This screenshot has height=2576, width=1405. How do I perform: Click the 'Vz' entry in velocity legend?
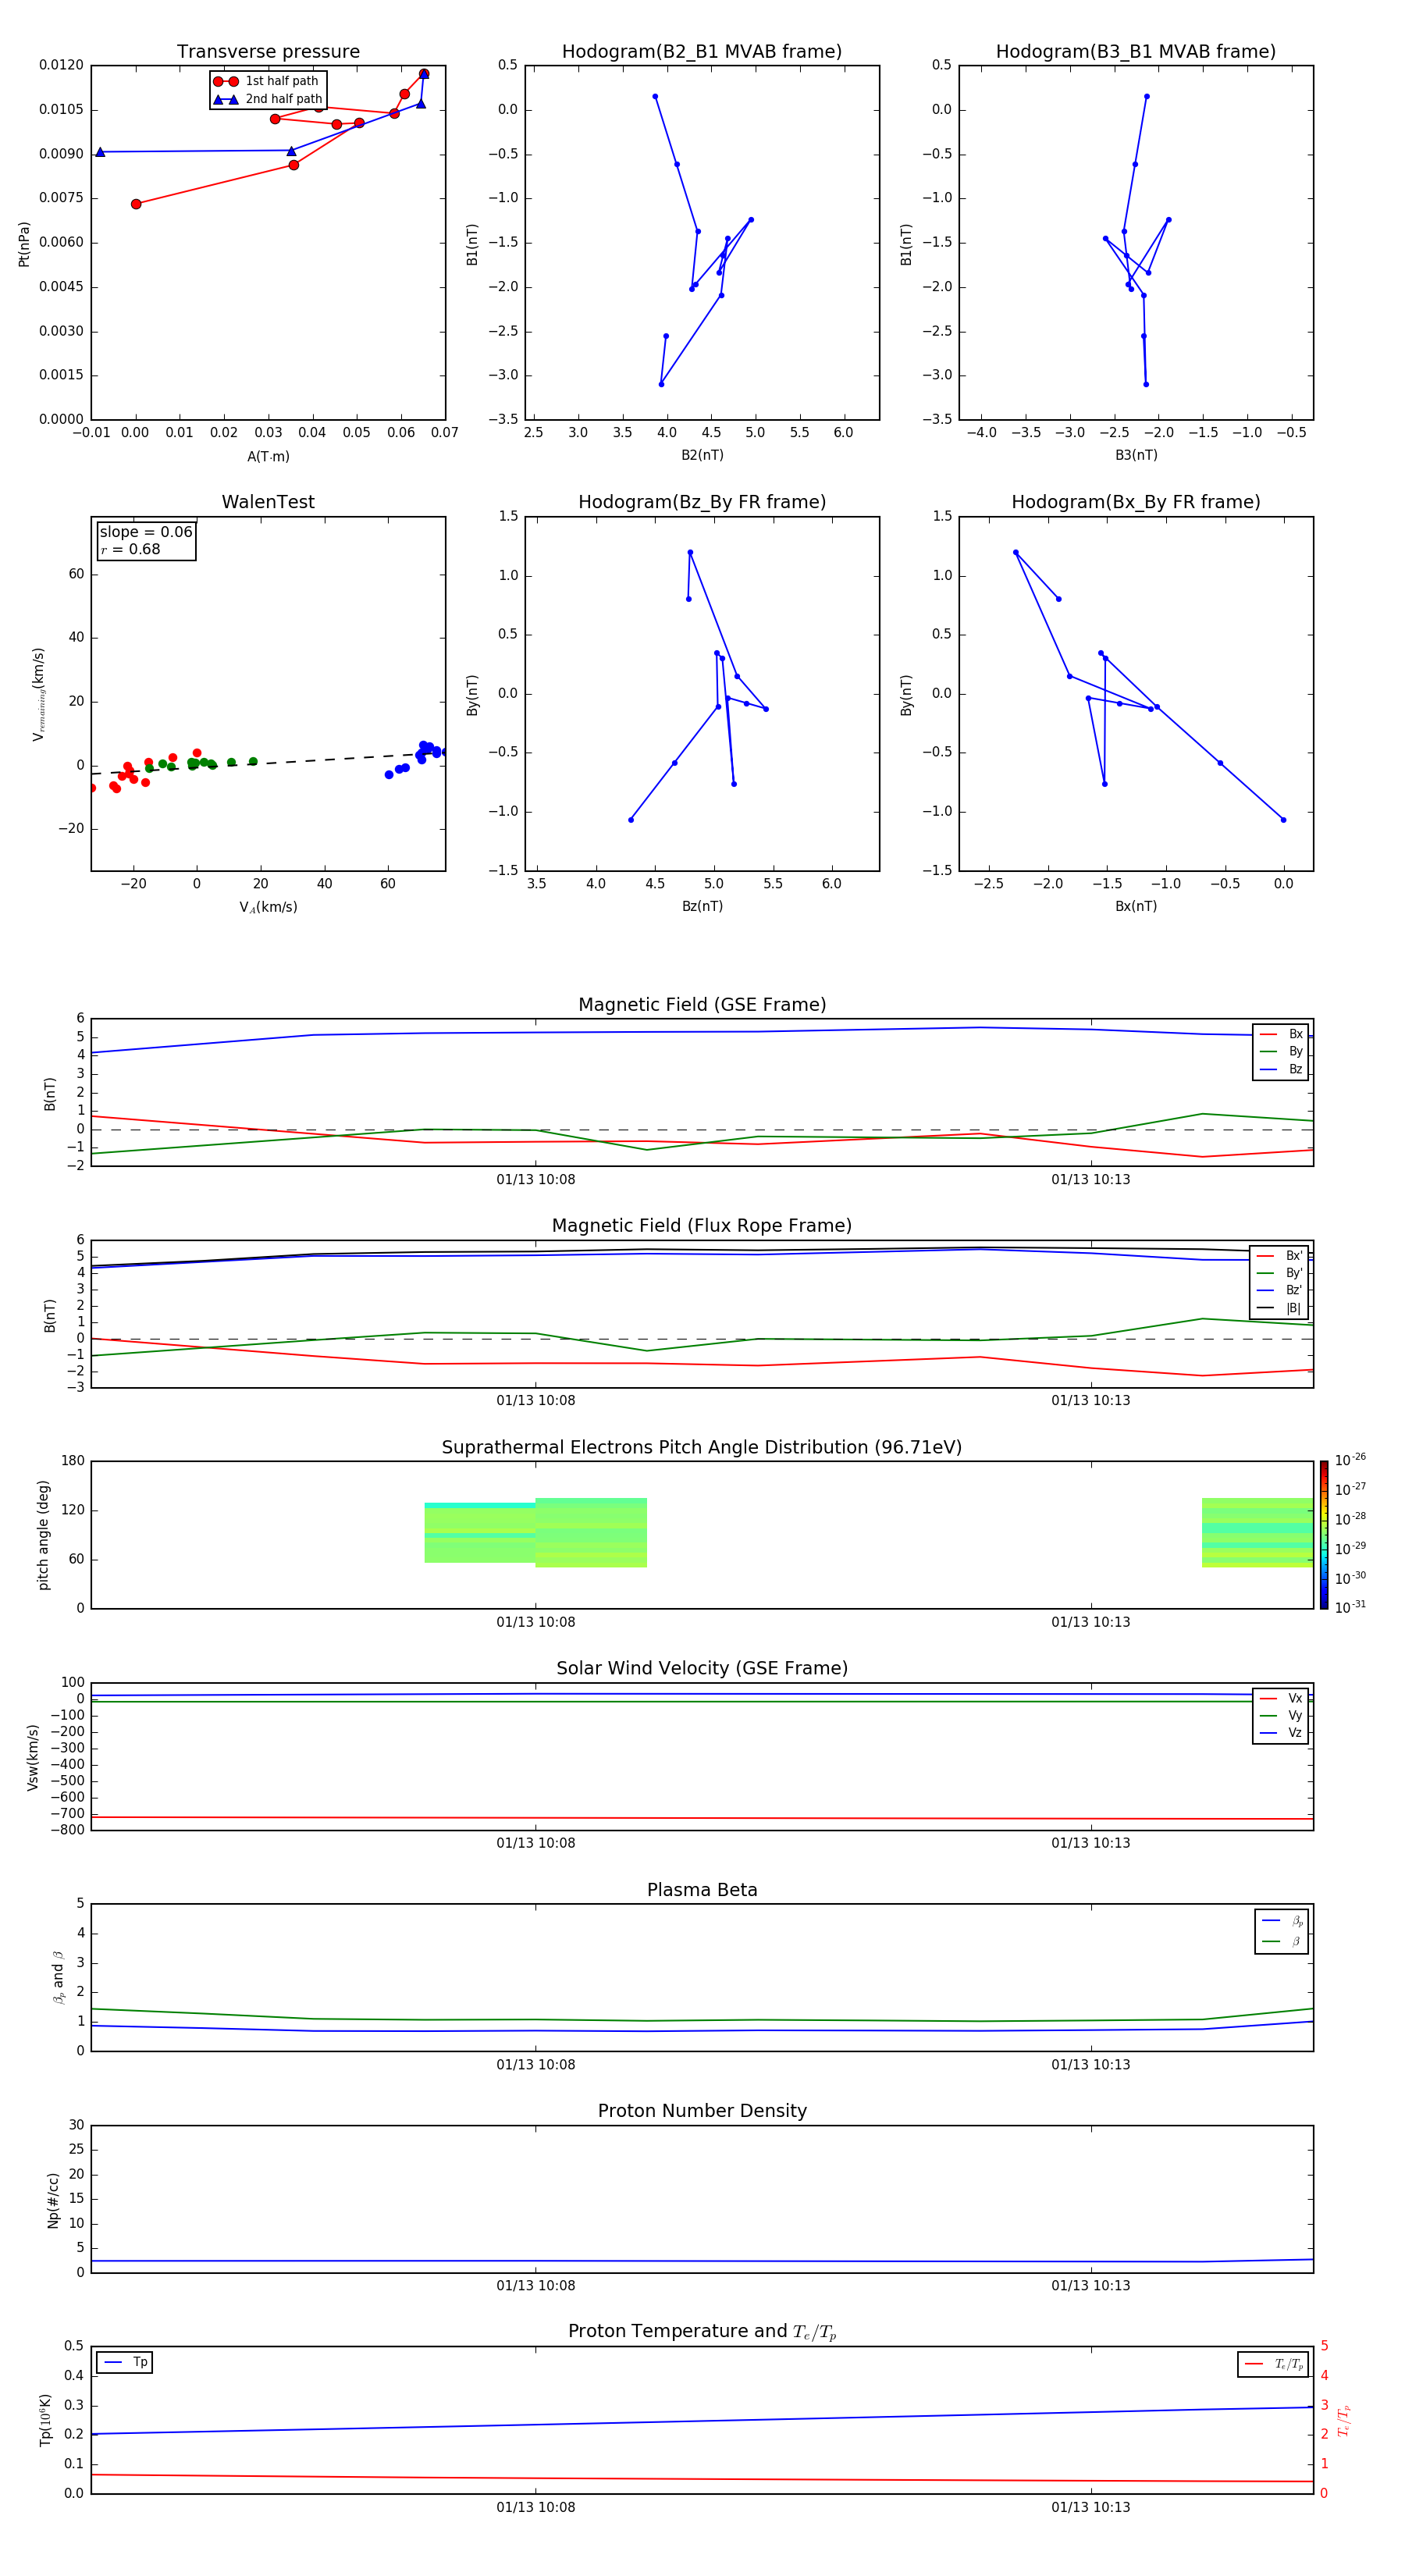click(x=1281, y=1733)
